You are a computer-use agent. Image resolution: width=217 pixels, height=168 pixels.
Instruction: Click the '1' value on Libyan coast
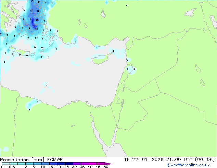pyautogui.click(x=38, y=102)
